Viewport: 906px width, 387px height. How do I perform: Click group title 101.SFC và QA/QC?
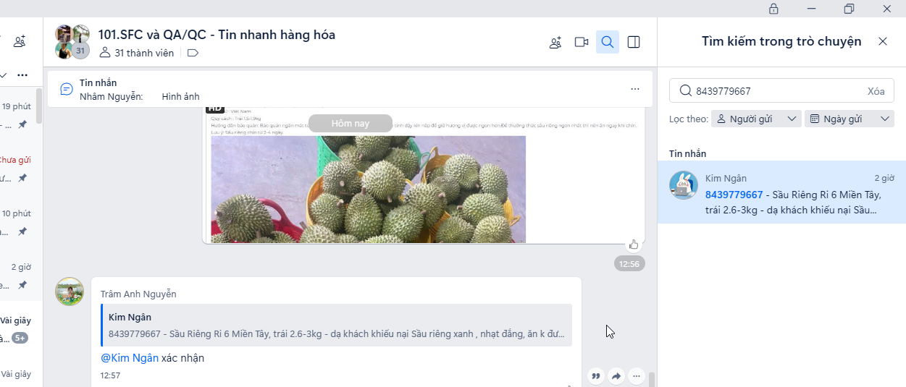coord(217,35)
